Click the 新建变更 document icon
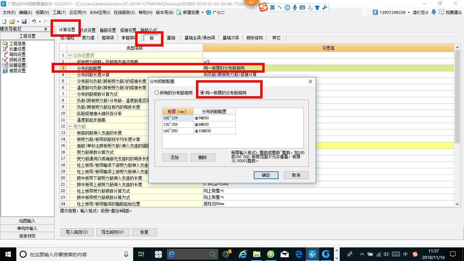Image resolution: width=464 pixels, height=261 pixels. (x=179, y=12)
